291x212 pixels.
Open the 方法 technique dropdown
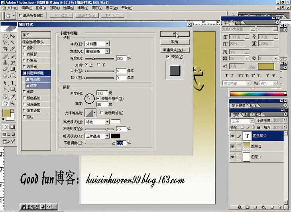coord(107,51)
